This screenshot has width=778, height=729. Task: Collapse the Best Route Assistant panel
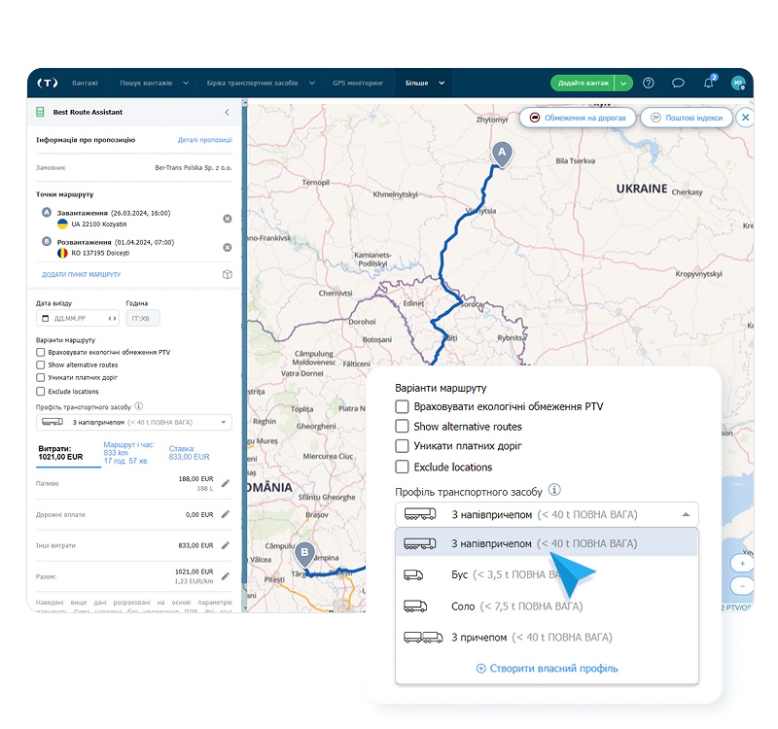click(227, 112)
